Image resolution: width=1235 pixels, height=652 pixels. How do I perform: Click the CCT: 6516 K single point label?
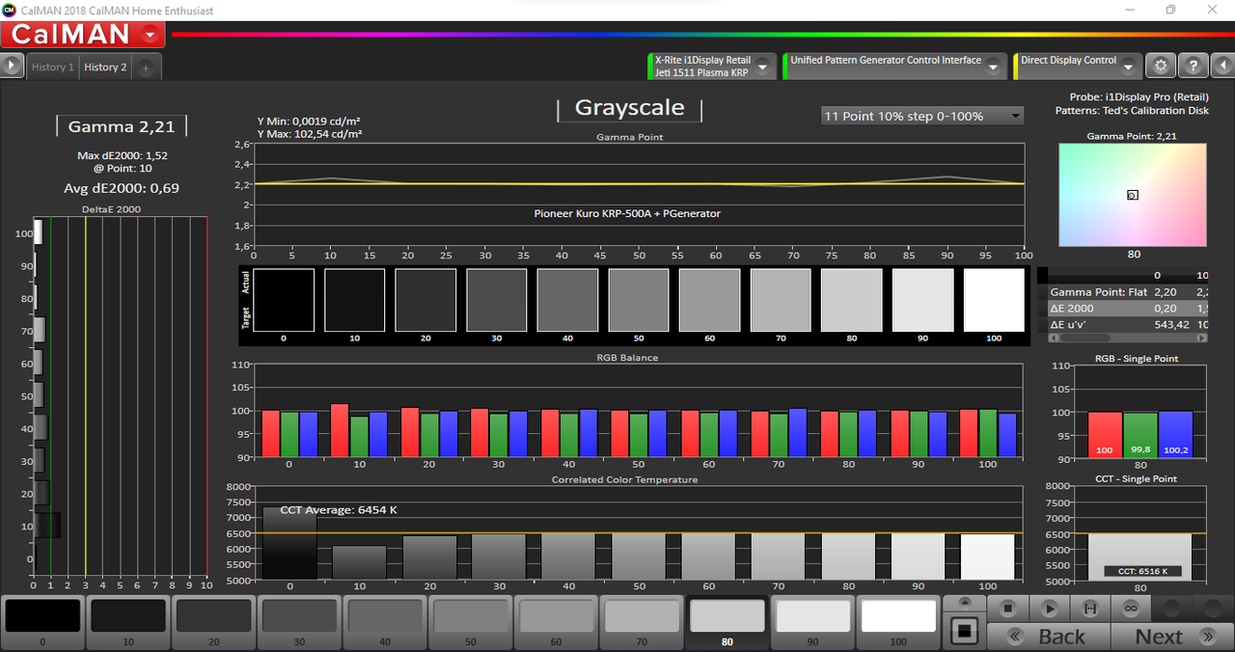(1141, 572)
